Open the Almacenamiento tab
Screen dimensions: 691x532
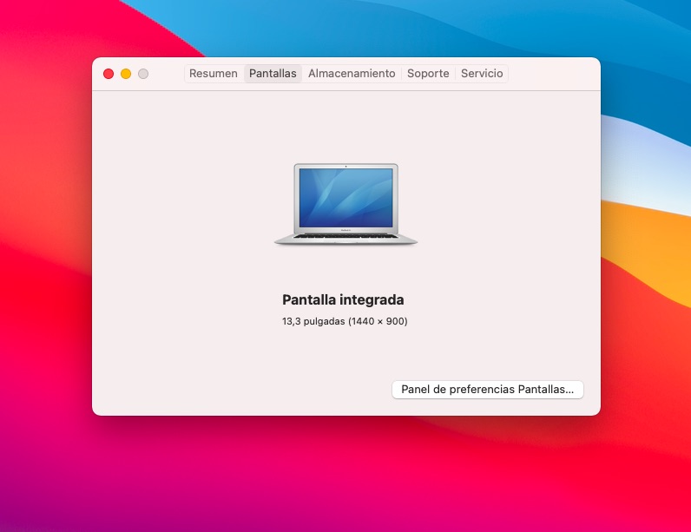click(x=352, y=74)
